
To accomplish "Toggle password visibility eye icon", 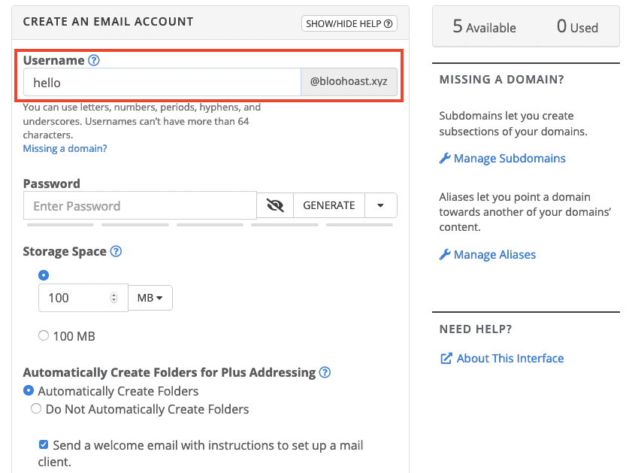I will [x=275, y=205].
